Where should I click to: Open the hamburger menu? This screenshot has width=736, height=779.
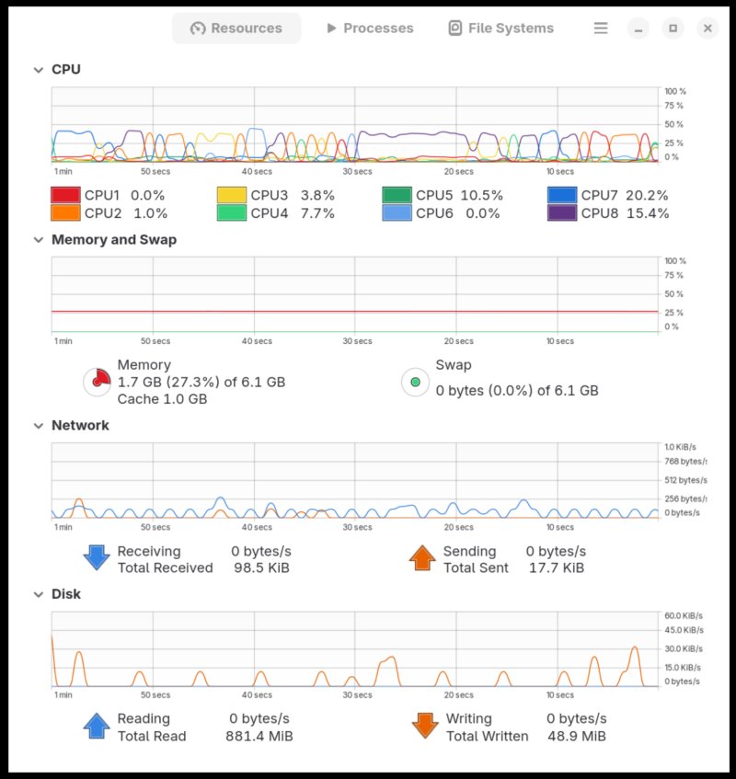point(601,28)
